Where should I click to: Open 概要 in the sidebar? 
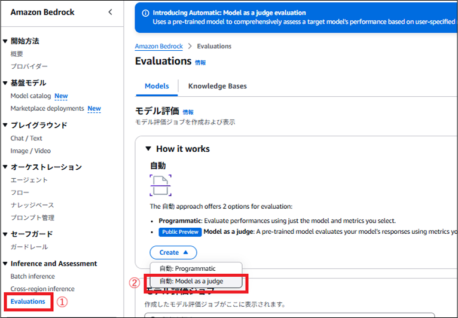pos(17,54)
